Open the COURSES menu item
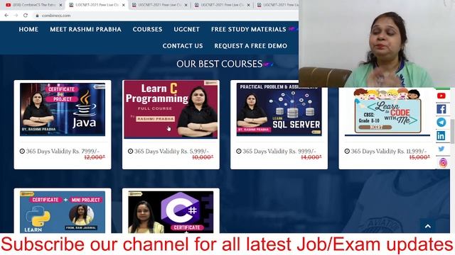Image resolution: width=455 pixels, height=255 pixels. coord(147,29)
